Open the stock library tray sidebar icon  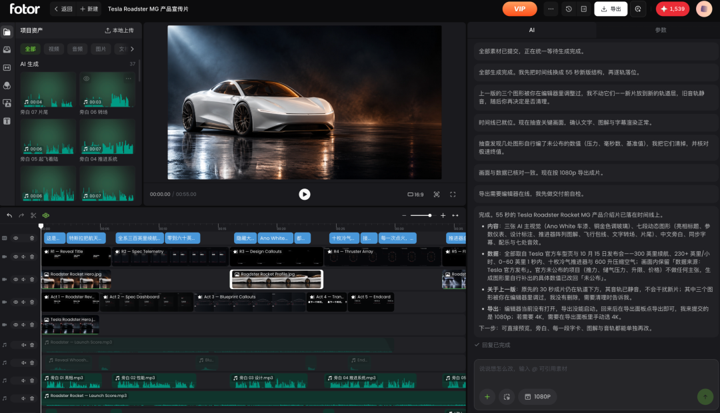[7, 49]
